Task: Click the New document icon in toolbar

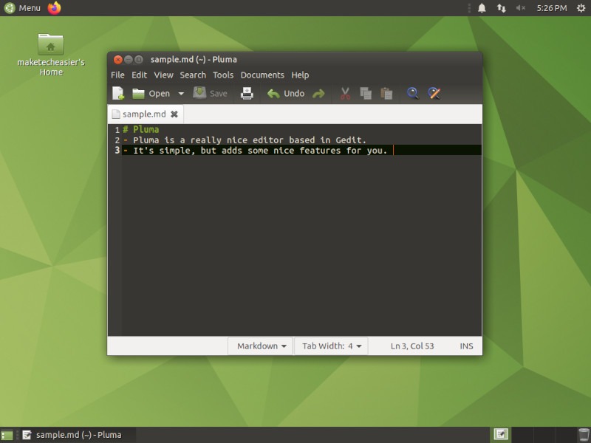Action: point(118,94)
